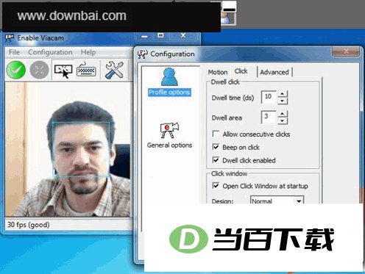The height and width of the screenshot is (274, 365).
Task: Open the wrench and screwdriver settings icon
Action: point(114,70)
